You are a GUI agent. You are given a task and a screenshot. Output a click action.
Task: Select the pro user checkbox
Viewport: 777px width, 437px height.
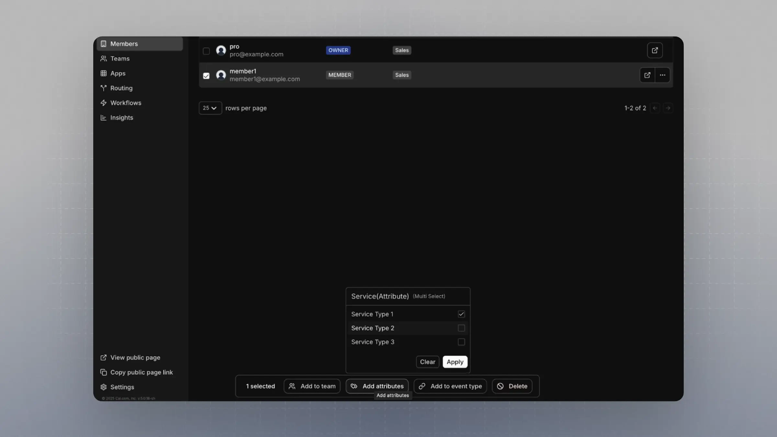point(206,51)
